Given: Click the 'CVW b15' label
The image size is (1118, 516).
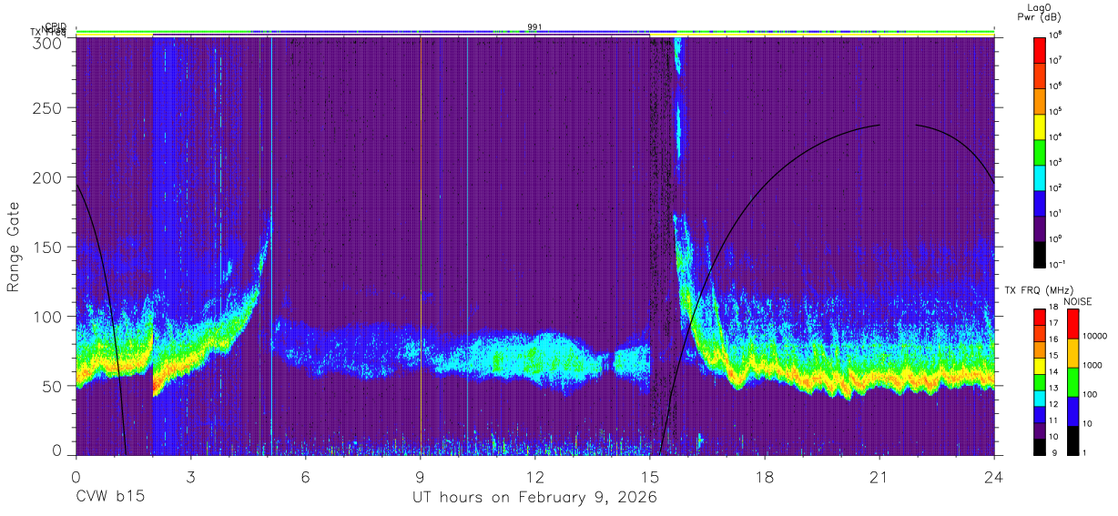Looking at the screenshot, I should 110,498.
